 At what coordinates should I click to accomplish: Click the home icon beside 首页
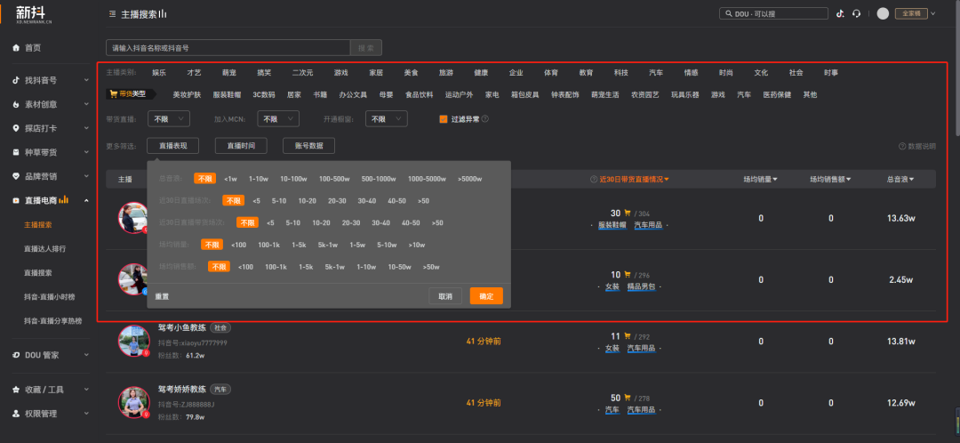[17, 48]
